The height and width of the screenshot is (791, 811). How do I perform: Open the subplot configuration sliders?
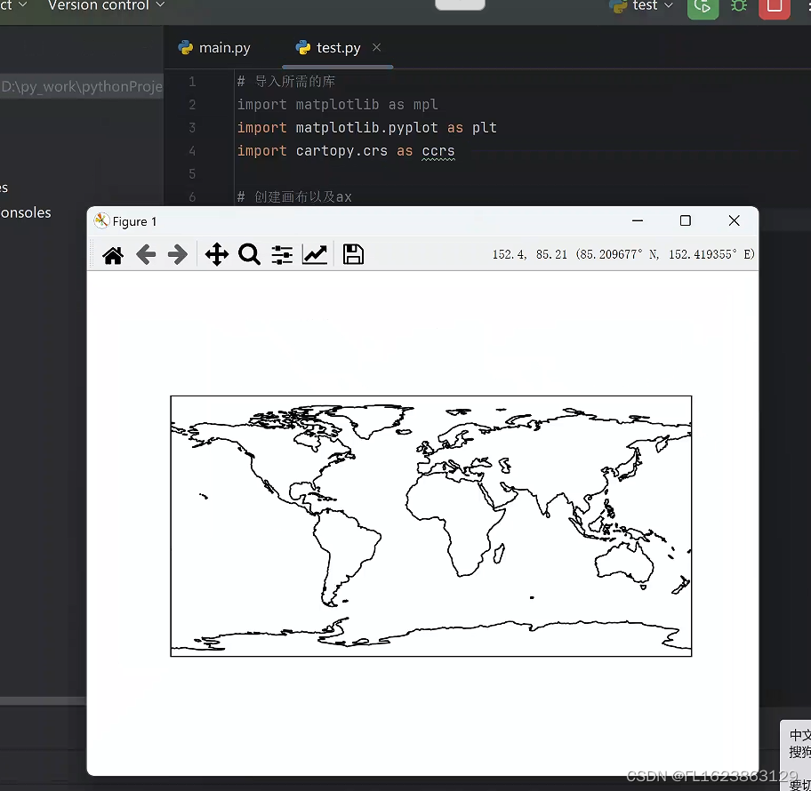pyautogui.click(x=281, y=254)
